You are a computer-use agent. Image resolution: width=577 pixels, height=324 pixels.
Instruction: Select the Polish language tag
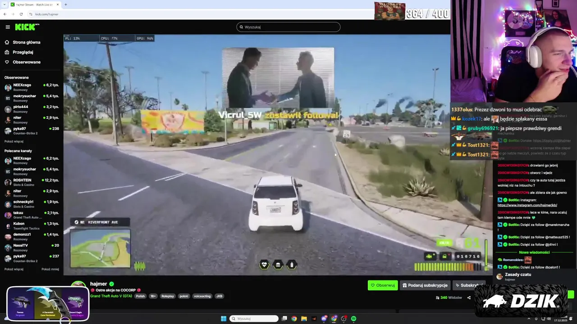(140, 296)
